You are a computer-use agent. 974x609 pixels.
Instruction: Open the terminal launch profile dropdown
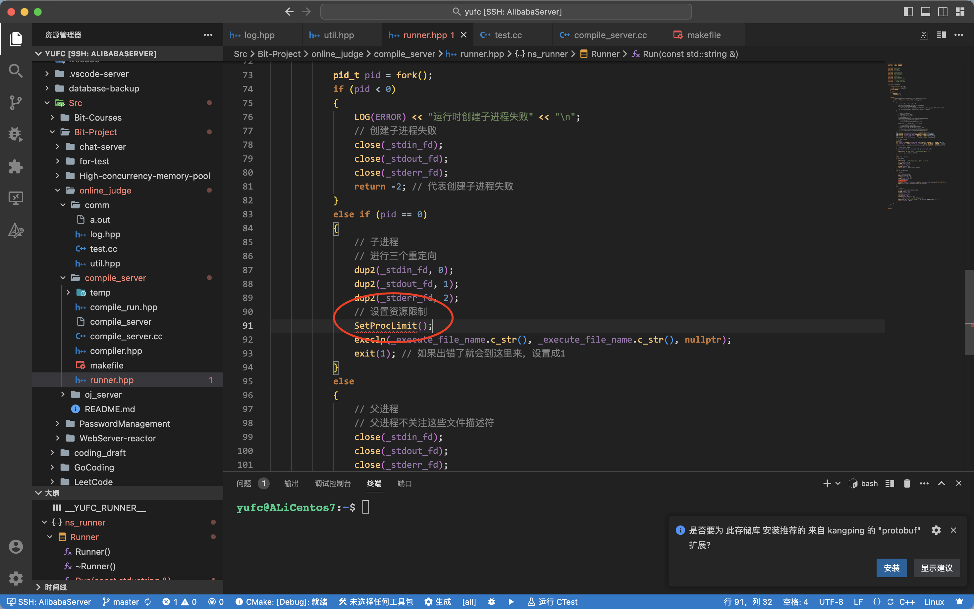coord(838,483)
